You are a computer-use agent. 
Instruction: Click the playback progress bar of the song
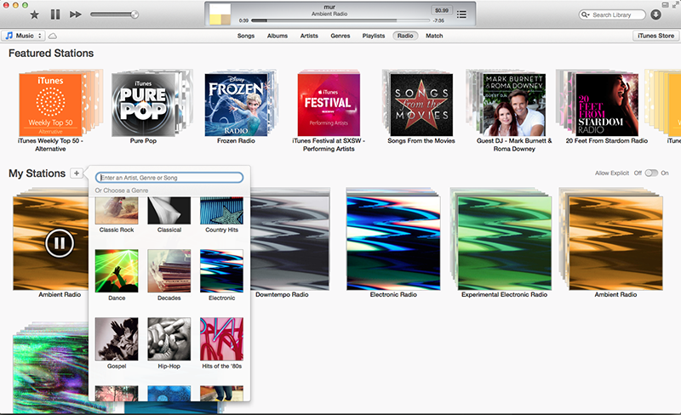tap(340, 20)
